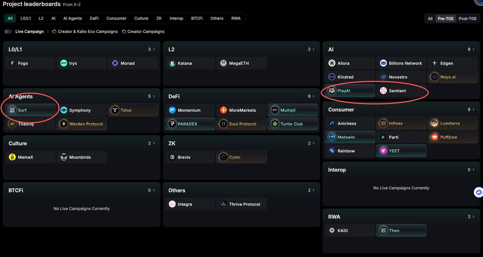Expand the L0/L1 category chevron
Viewport: 483px width, 257px height.
pyautogui.click(x=155, y=50)
